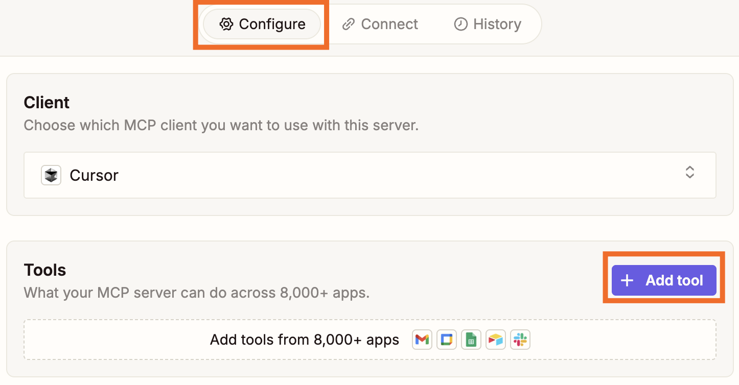Viewport: 739px width, 385px height.
Task: Click the gear icon on Configure tab
Action: 225,24
